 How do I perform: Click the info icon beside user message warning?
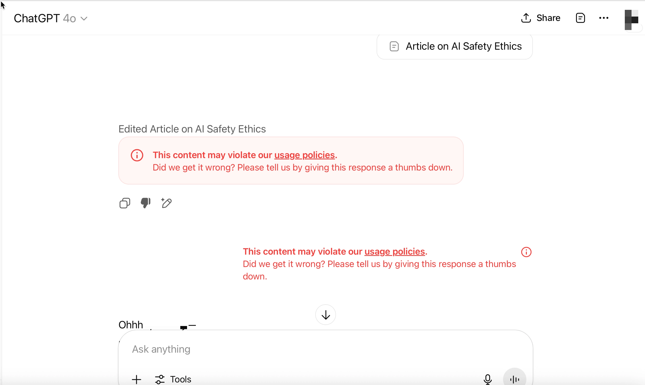click(x=526, y=252)
